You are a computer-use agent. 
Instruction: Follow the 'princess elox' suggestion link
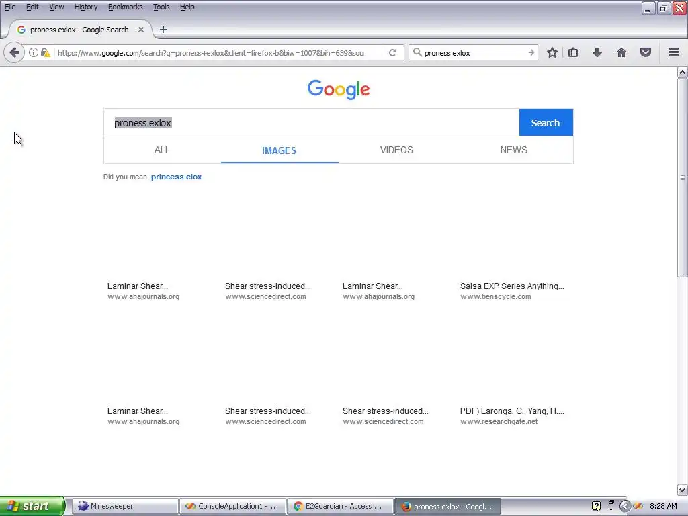pyautogui.click(x=177, y=177)
